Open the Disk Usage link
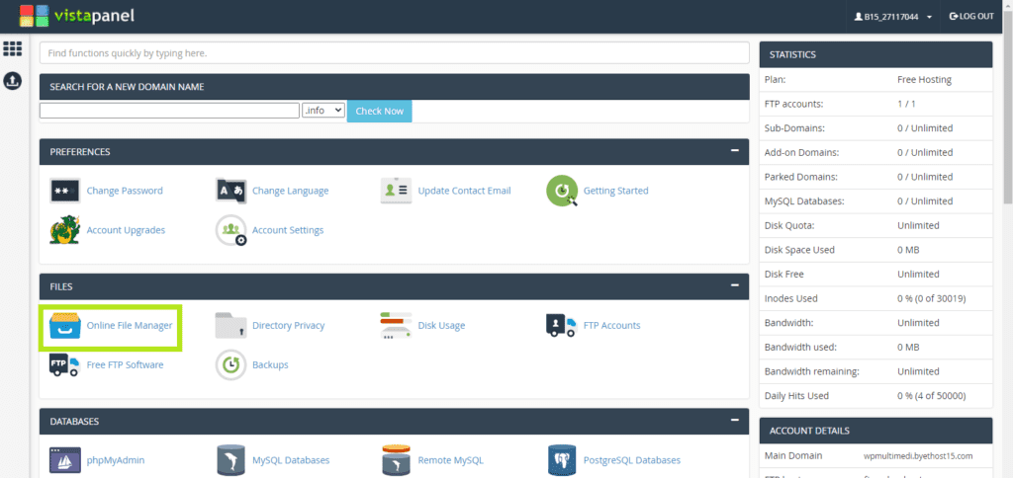 pyautogui.click(x=441, y=326)
